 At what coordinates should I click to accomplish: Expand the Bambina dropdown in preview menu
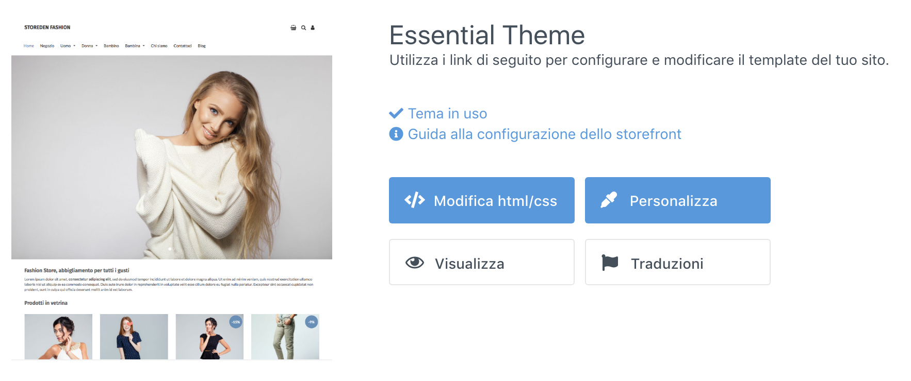(135, 46)
